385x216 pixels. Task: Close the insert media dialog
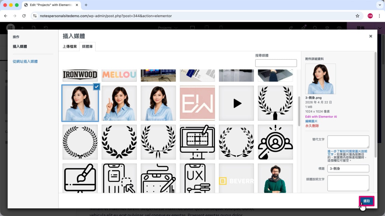click(x=371, y=36)
